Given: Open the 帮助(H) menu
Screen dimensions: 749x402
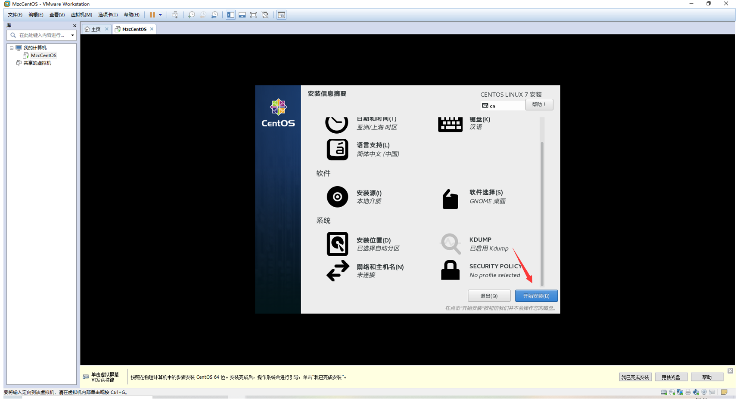Looking at the screenshot, I should tap(131, 15).
